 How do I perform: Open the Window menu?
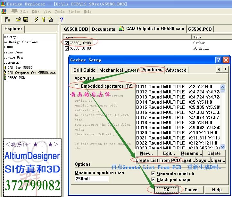[74, 12]
